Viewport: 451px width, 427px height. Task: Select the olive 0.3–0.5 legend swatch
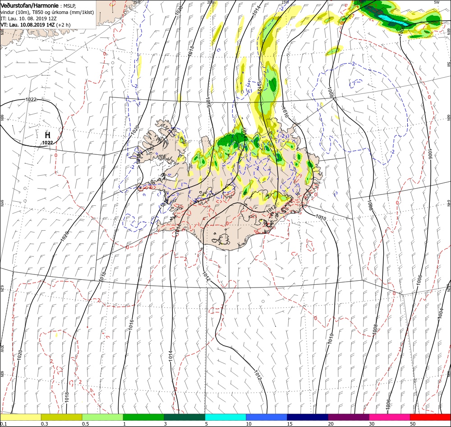[61, 417]
